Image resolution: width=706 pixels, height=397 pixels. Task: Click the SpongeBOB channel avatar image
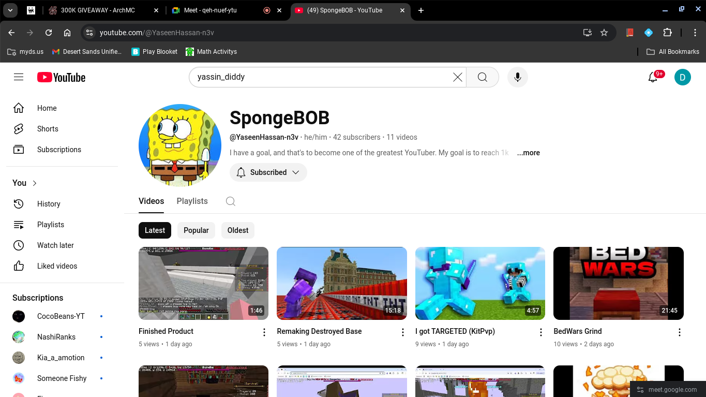coord(180,145)
